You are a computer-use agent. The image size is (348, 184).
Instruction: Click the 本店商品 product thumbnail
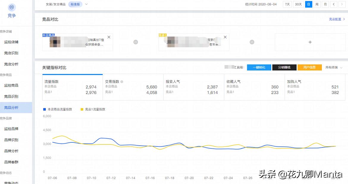pos(55,42)
